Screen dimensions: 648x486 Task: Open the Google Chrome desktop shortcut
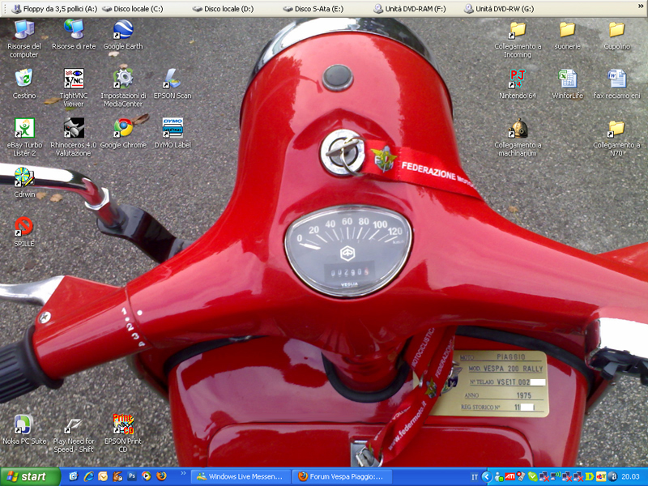123,133
